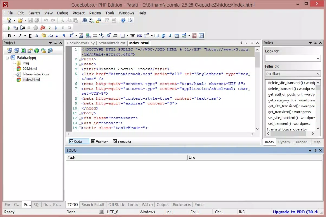
Task: Insert table with grid icon
Action: [157, 36]
